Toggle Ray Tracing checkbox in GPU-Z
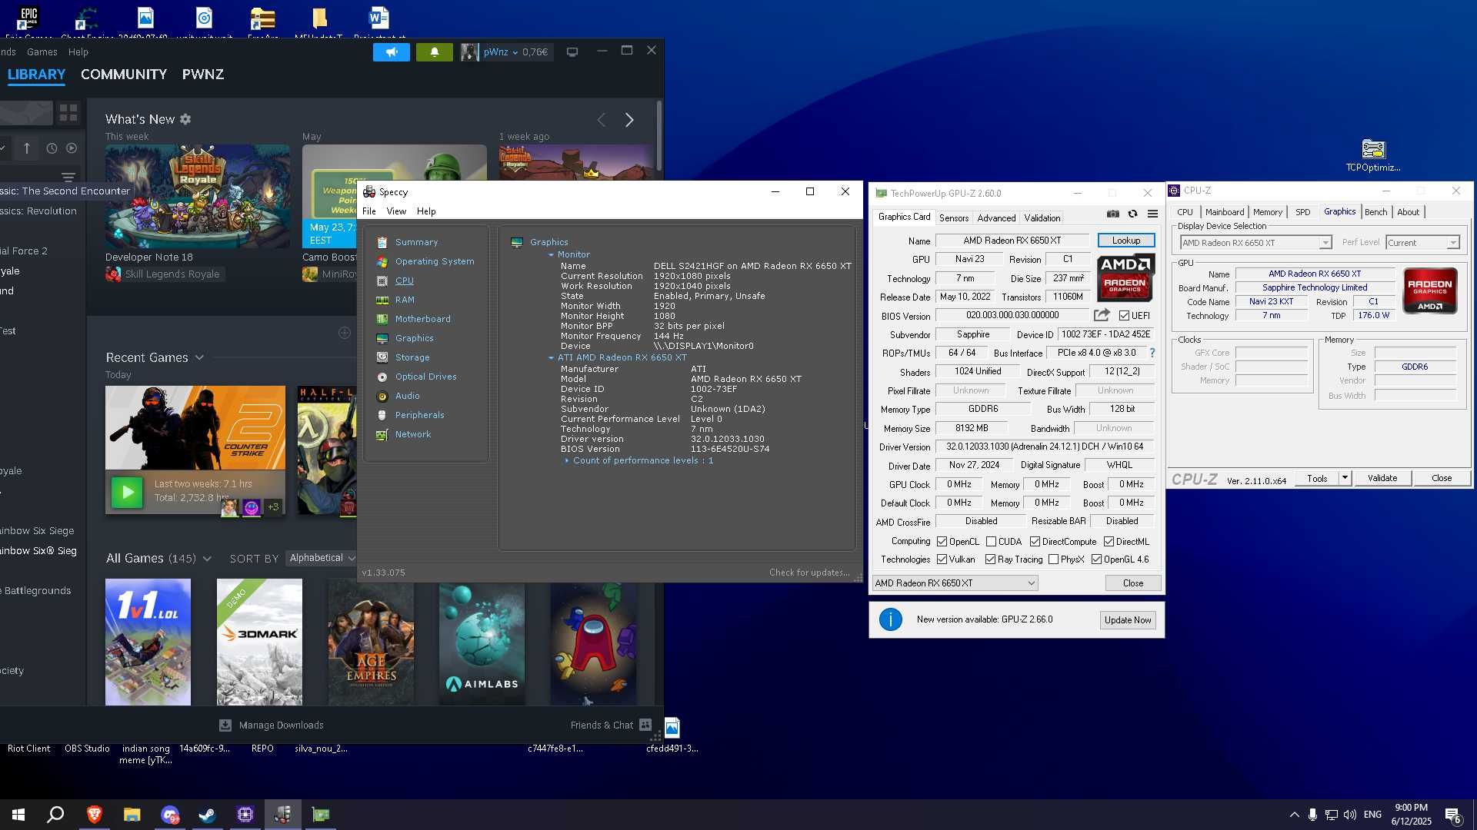The height and width of the screenshot is (830, 1477). [x=990, y=559]
